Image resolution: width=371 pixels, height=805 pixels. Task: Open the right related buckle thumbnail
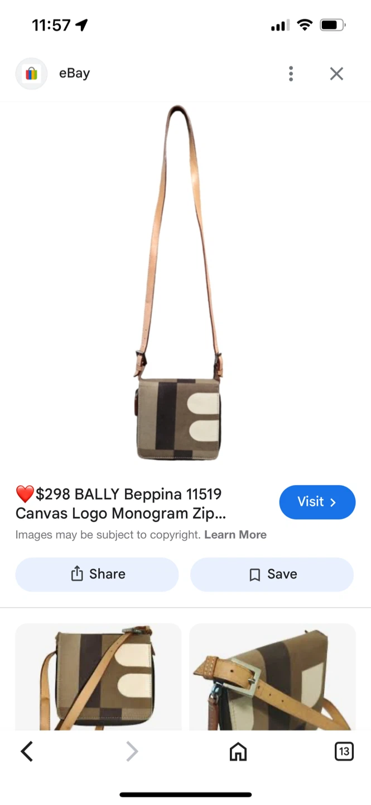click(272, 676)
